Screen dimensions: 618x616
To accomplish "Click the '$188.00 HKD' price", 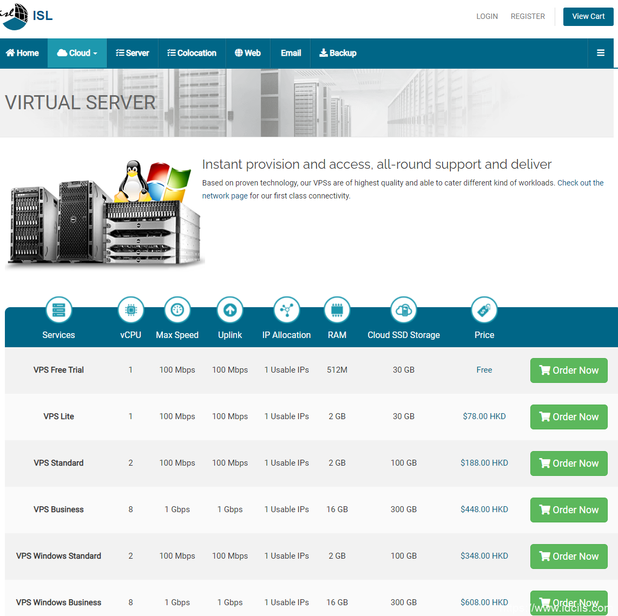I will click(x=484, y=463).
